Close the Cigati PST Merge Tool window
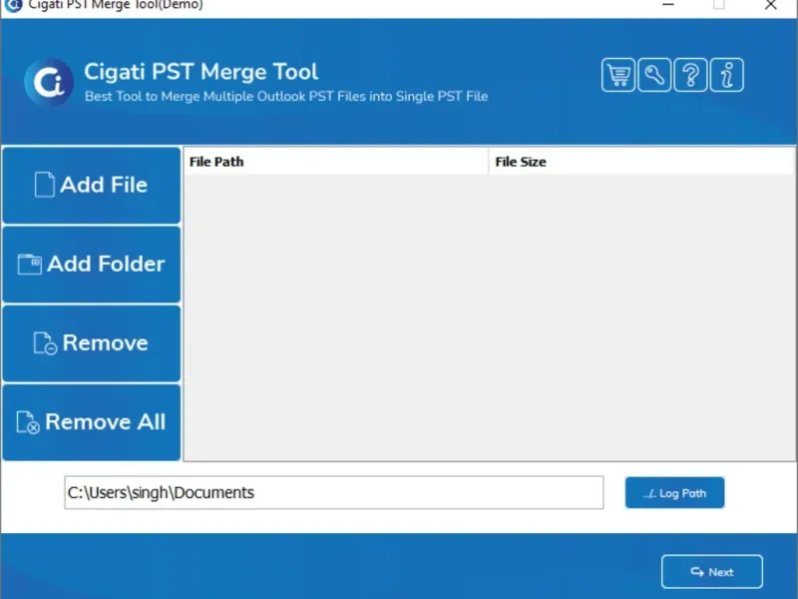This screenshot has height=599, width=798. [x=770, y=5]
